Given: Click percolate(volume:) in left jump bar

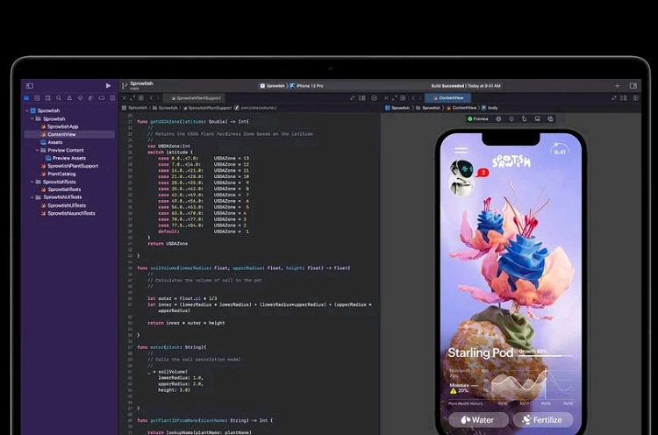Looking at the screenshot, I should coord(255,108).
